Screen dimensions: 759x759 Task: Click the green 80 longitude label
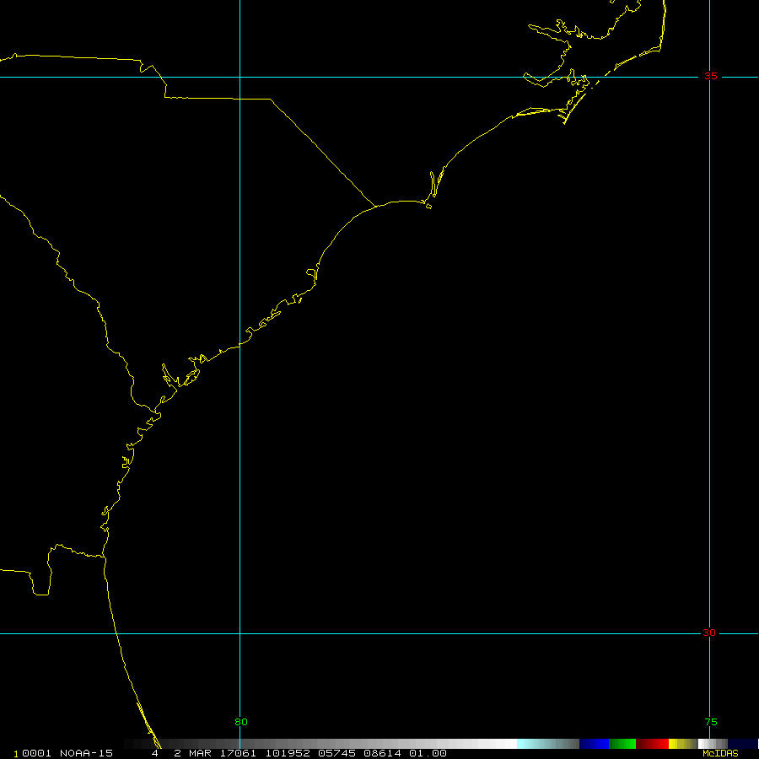pos(241,722)
